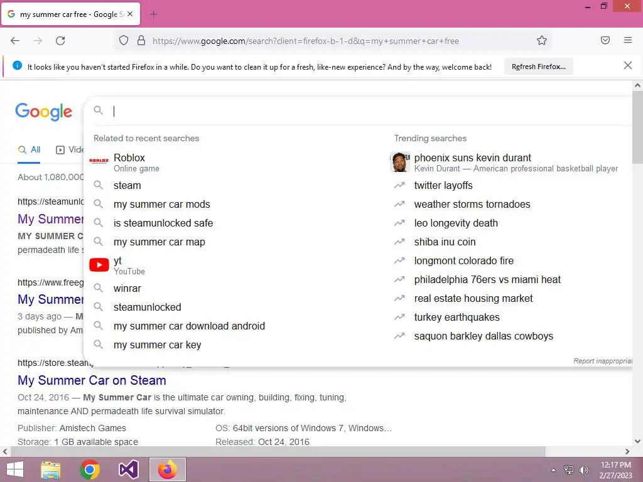
Task: Select 'real estate housing market' trending search
Action: click(473, 298)
